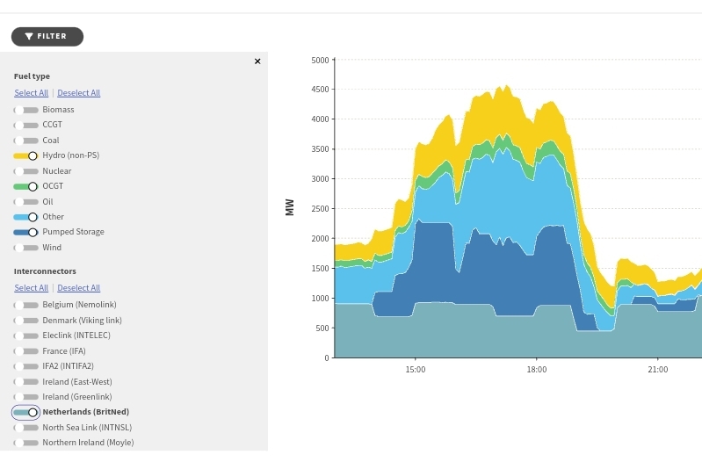Turn on the CCGT fuel toggle

pos(25,125)
